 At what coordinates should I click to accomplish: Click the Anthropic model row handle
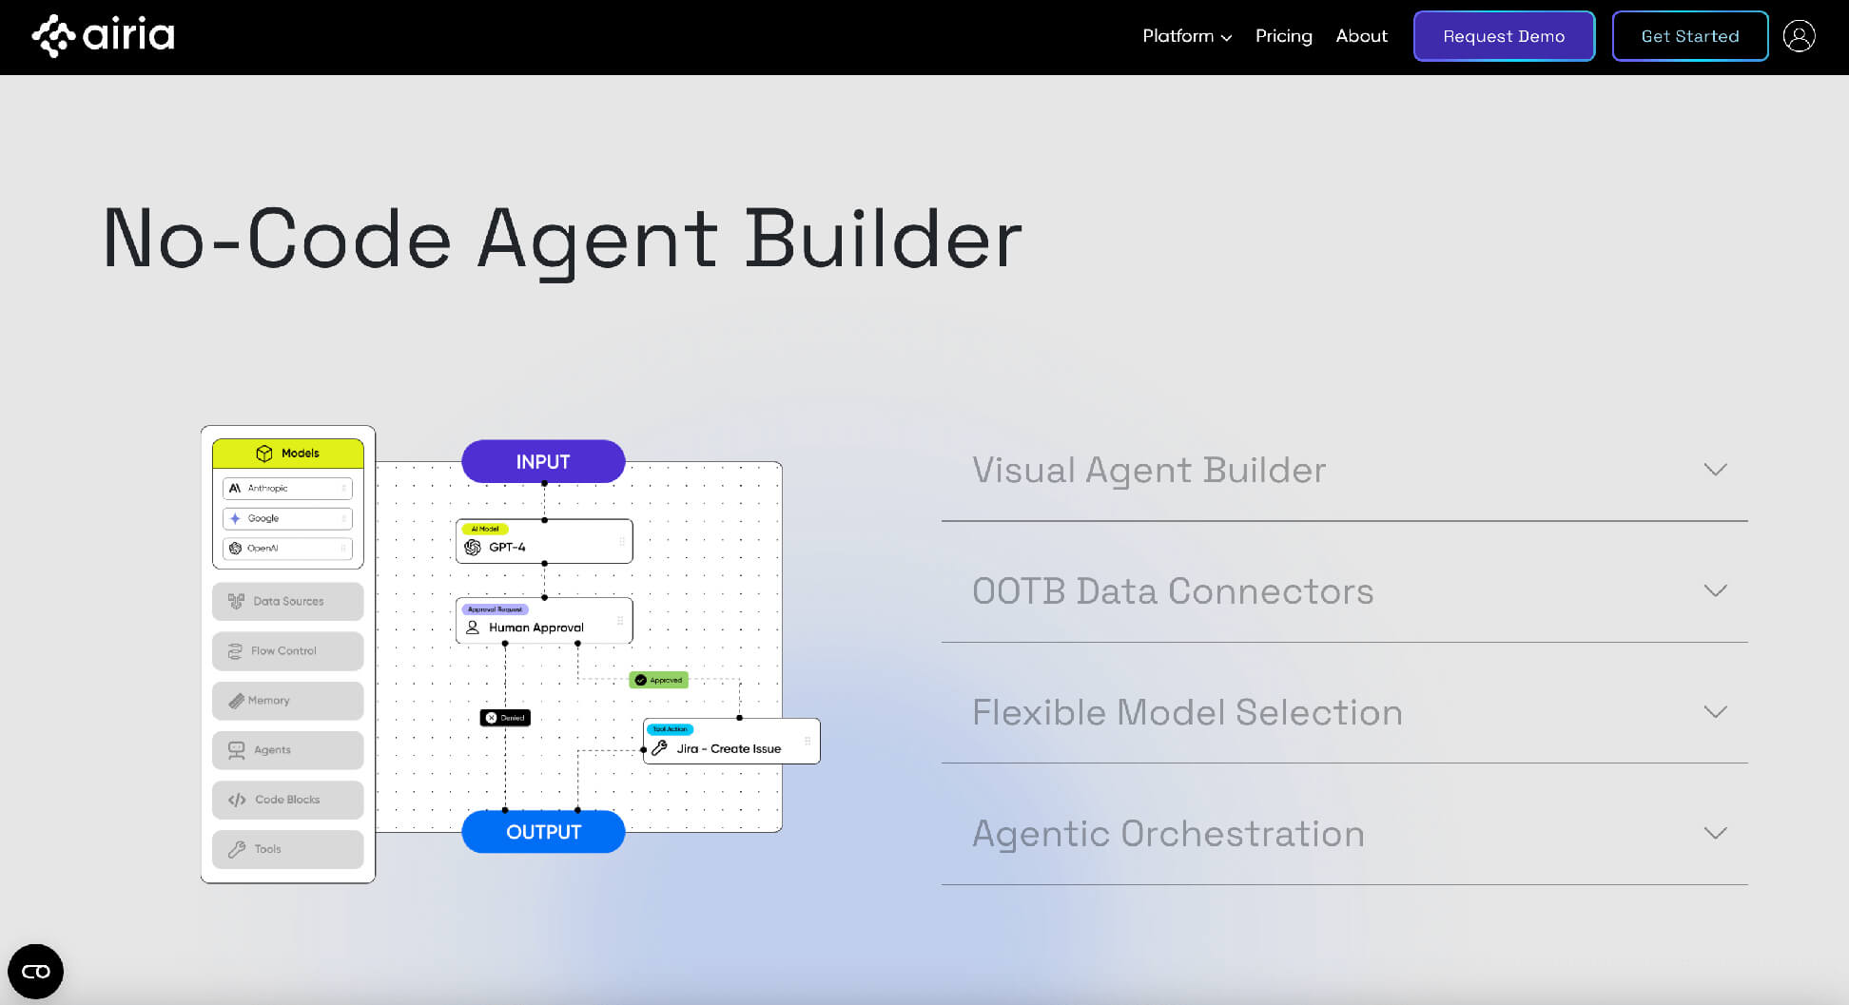pos(343,488)
